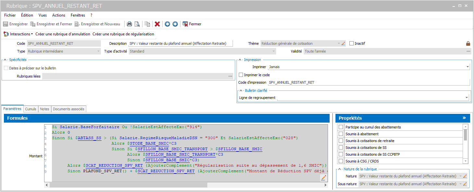Open the Thème dropdown arrow
474x192 pixels.
pyautogui.click(x=339, y=43)
